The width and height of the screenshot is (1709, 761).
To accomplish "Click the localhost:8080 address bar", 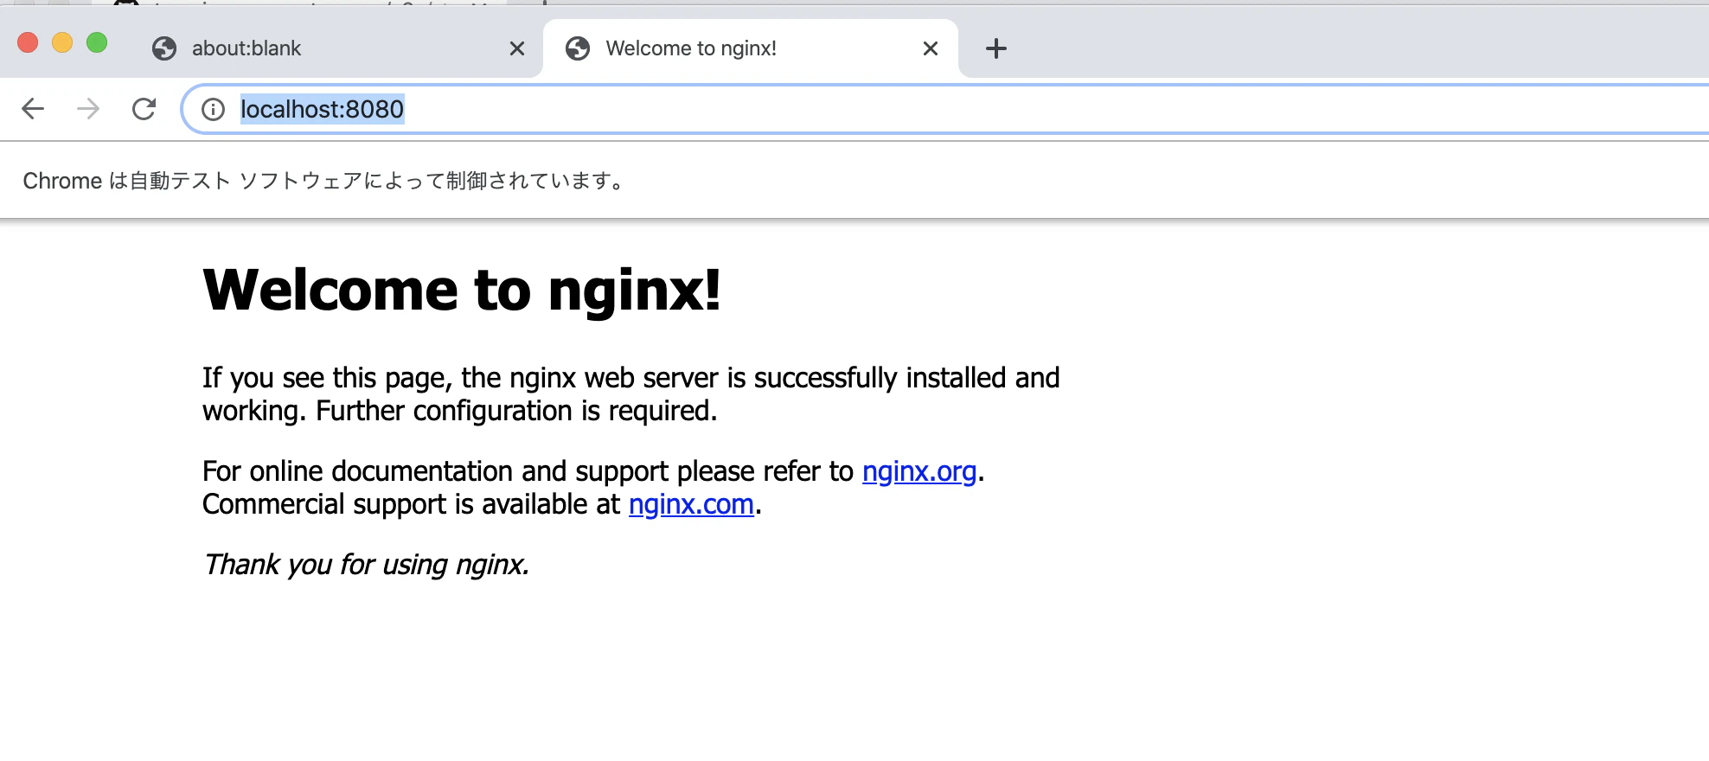I will pos(943,109).
